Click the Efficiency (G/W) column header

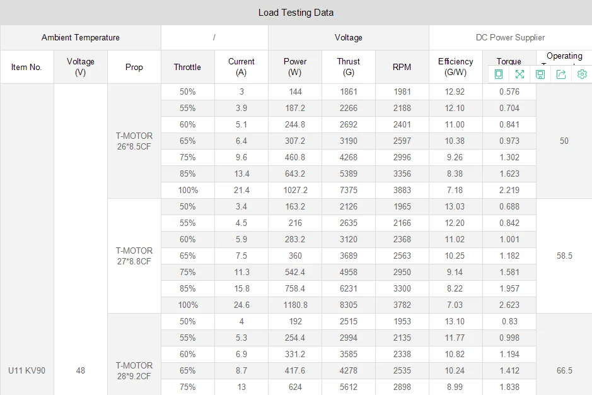[455, 67]
